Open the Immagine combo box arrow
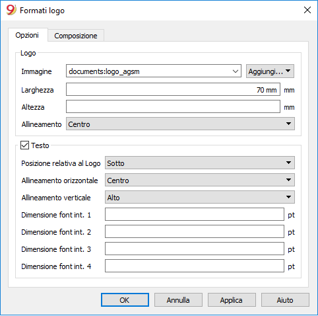This screenshot has width=318, height=316. (x=236, y=71)
